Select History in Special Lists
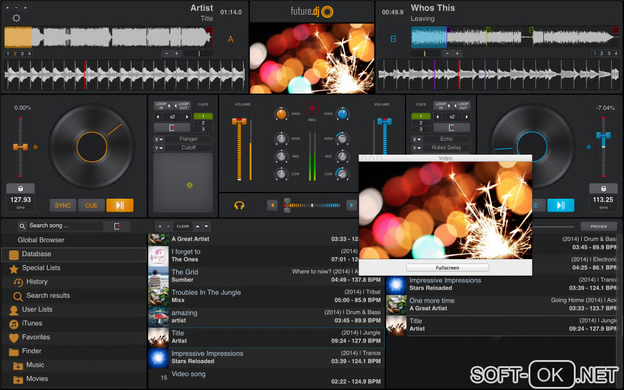This screenshot has height=390, width=624. pos(37,282)
